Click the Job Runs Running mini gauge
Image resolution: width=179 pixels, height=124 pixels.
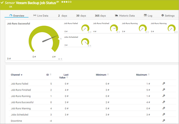tap(143, 28)
